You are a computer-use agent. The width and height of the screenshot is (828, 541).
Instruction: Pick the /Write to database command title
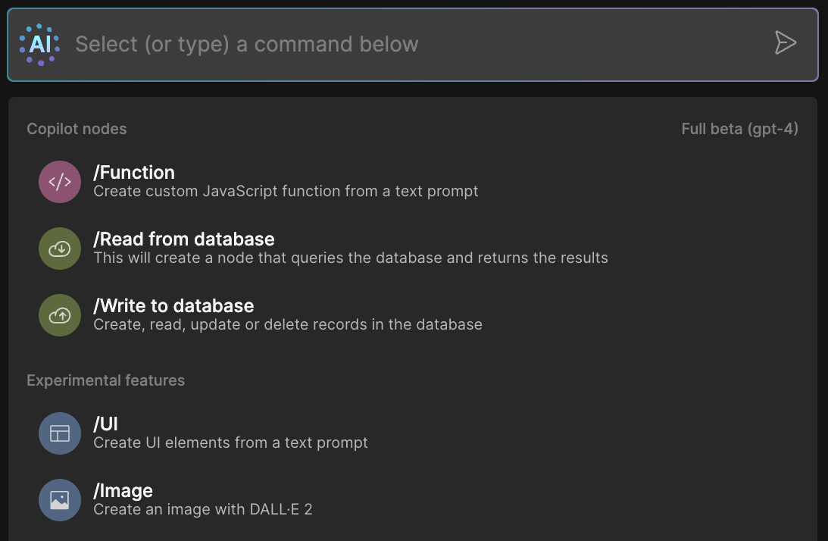tap(173, 306)
